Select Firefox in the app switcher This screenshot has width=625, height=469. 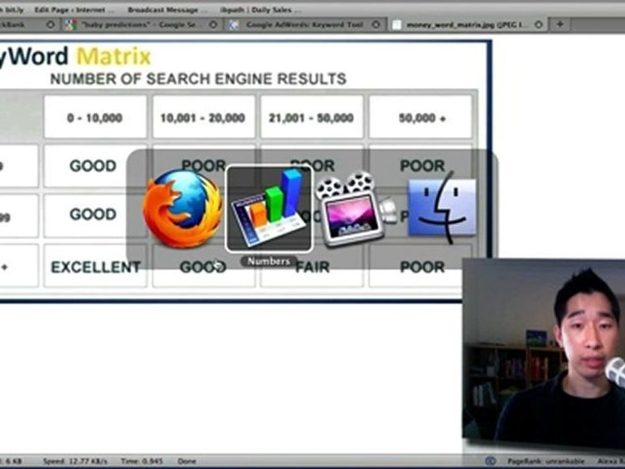182,208
